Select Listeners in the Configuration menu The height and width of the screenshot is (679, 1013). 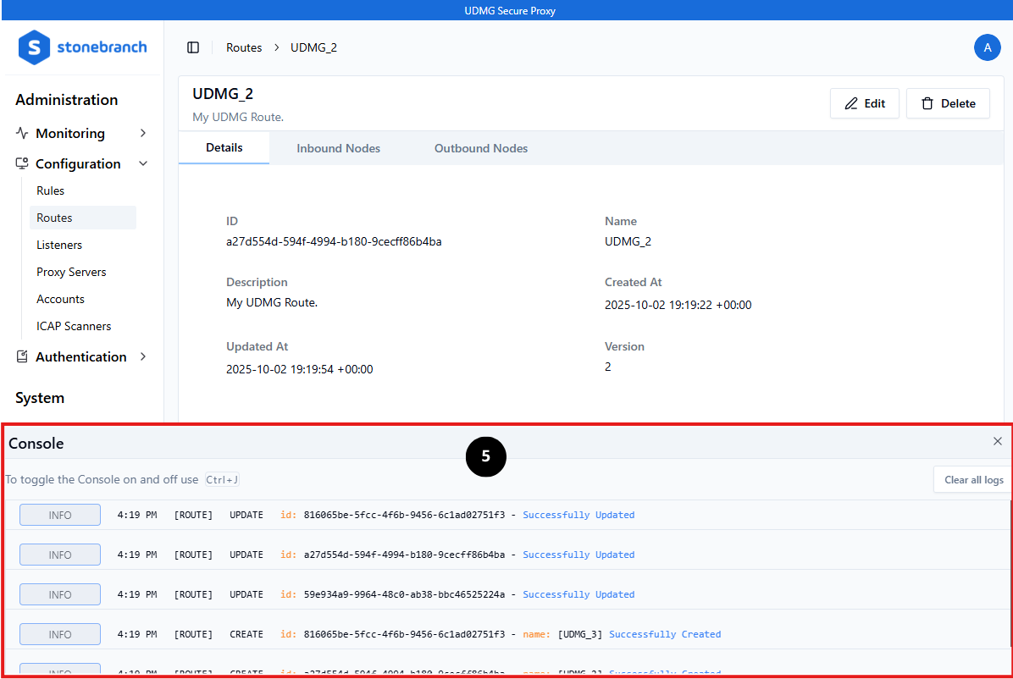(x=58, y=245)
